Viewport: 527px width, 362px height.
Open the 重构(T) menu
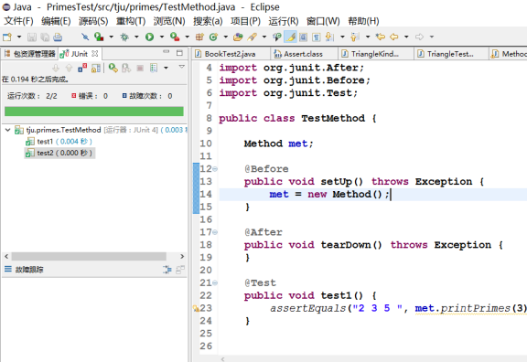[x=131, y=21]
